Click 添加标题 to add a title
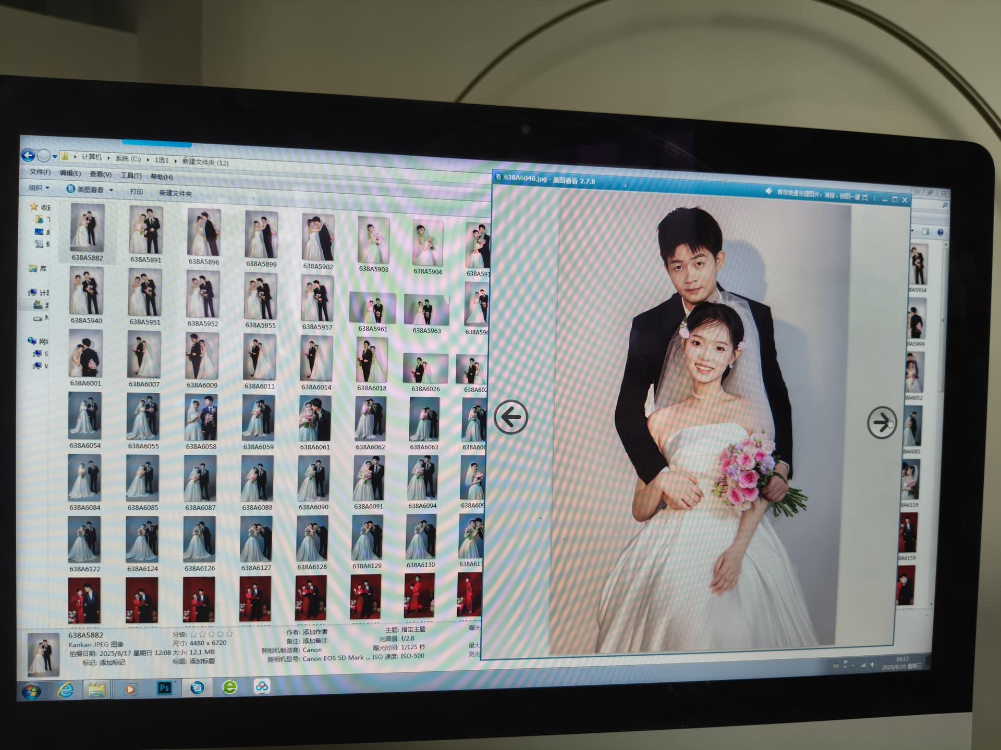Viewport: 1001px width, 750px height. point(202,661)
